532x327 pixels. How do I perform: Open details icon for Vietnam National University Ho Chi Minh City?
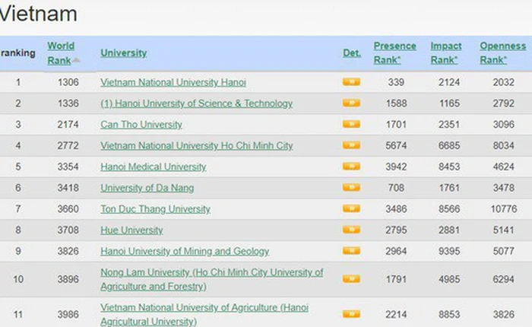[x=351, y=145]
